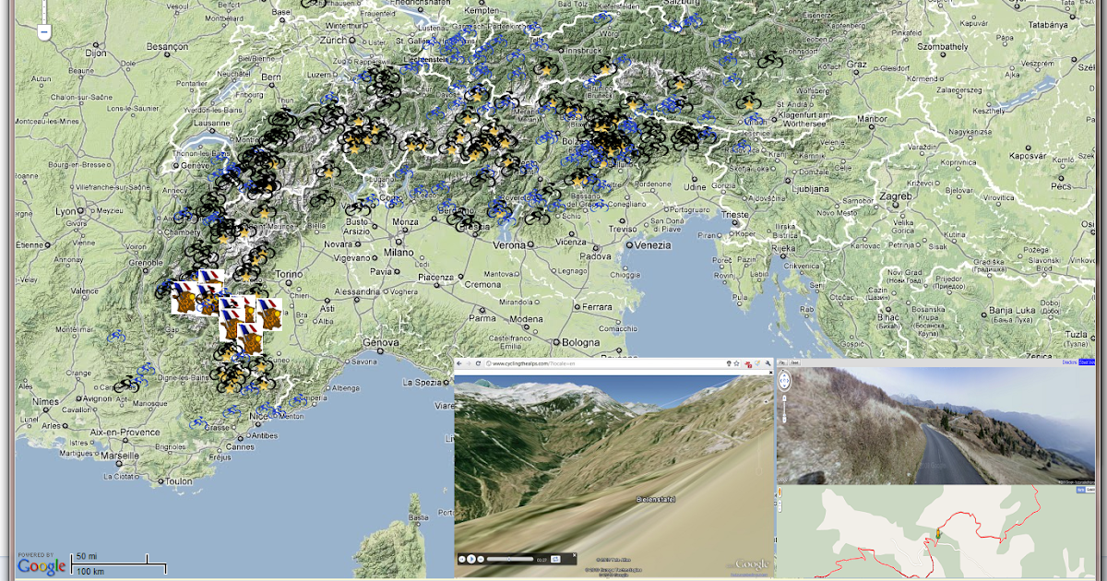
Task: Click the Google logo on the main map
Action: pos(42,565)
